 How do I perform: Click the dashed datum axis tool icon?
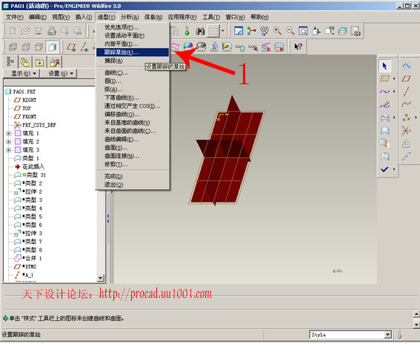407,92
